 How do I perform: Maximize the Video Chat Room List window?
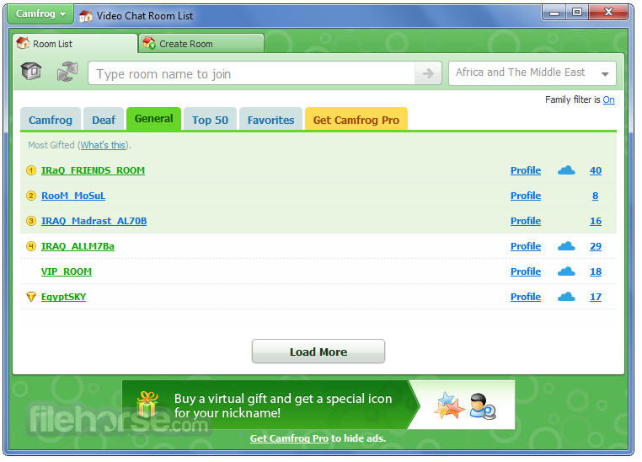[577, 13]
